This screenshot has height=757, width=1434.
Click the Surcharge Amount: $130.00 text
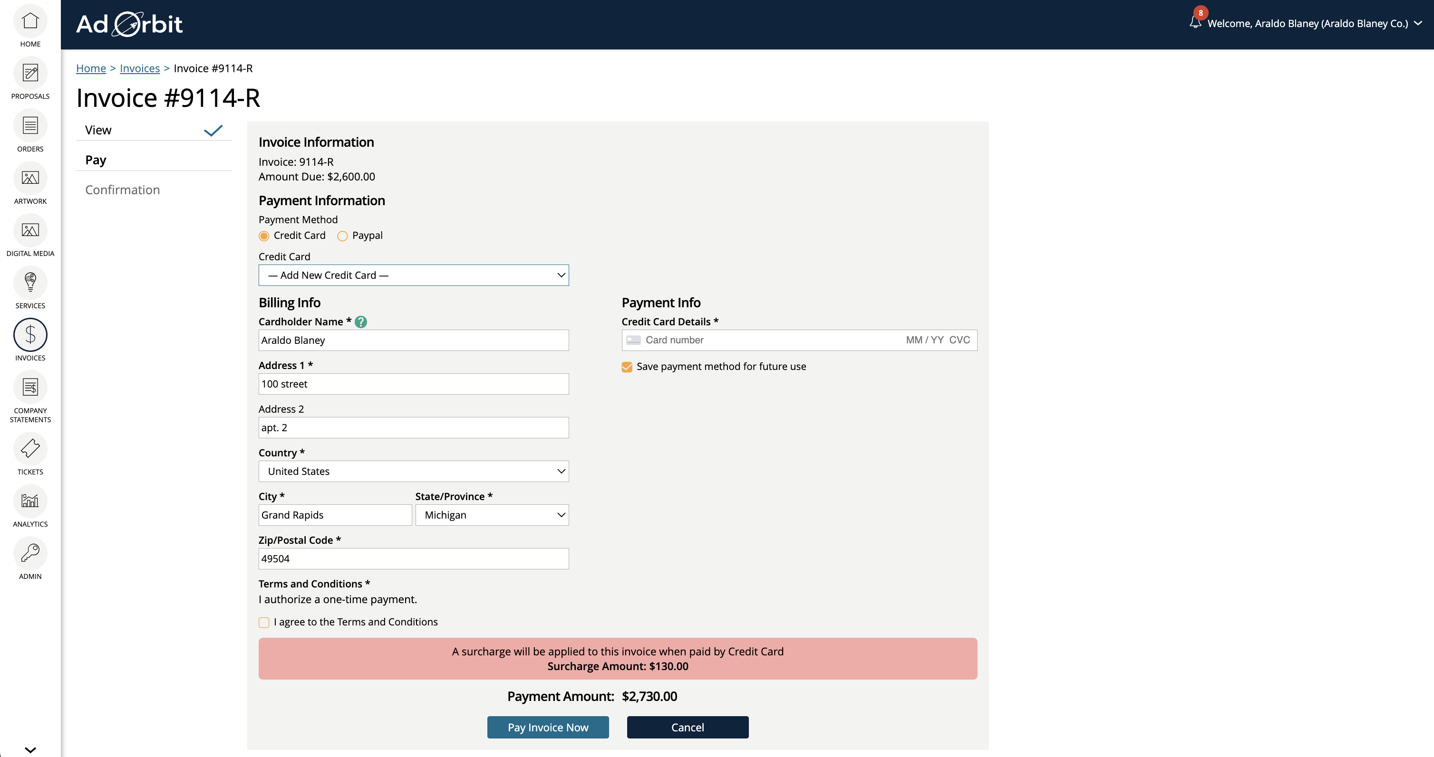point(618,666)
